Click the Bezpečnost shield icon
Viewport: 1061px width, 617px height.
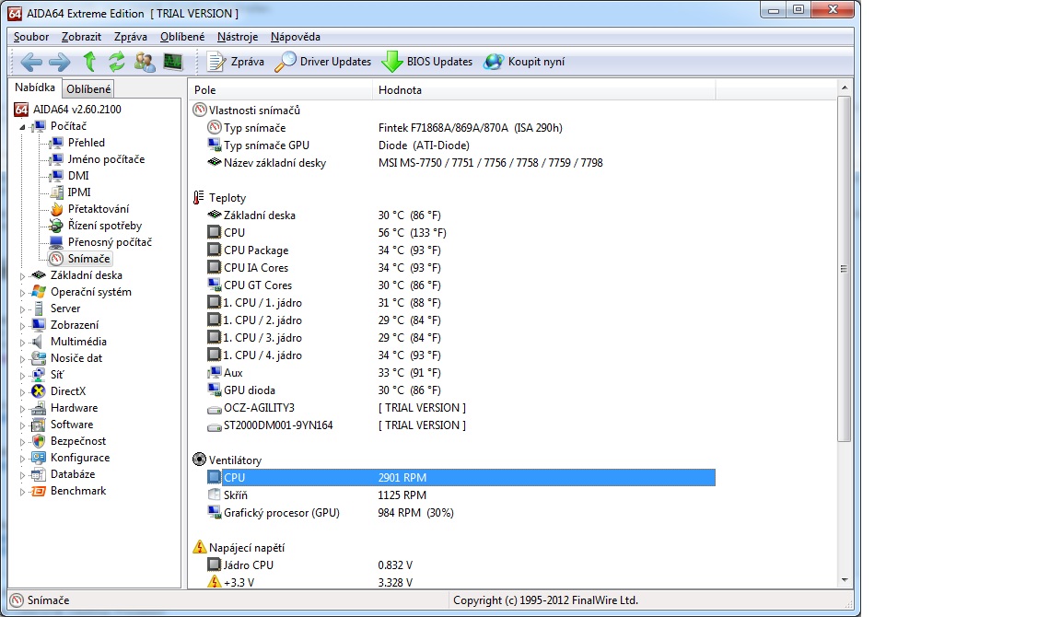pyautogui.click(x=40, y=441)
